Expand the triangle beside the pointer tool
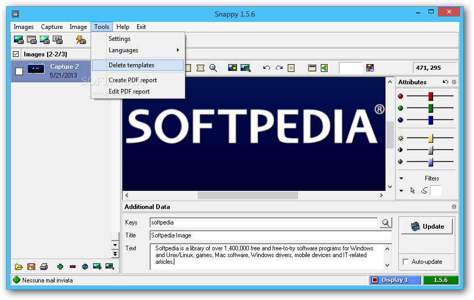 [401, 191]
